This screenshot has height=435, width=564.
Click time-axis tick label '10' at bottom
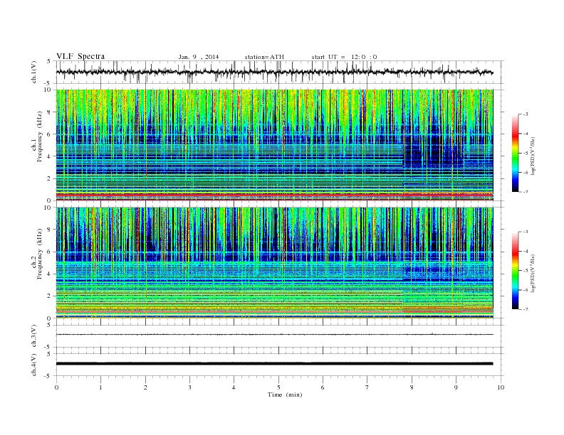tap(501, 387)
